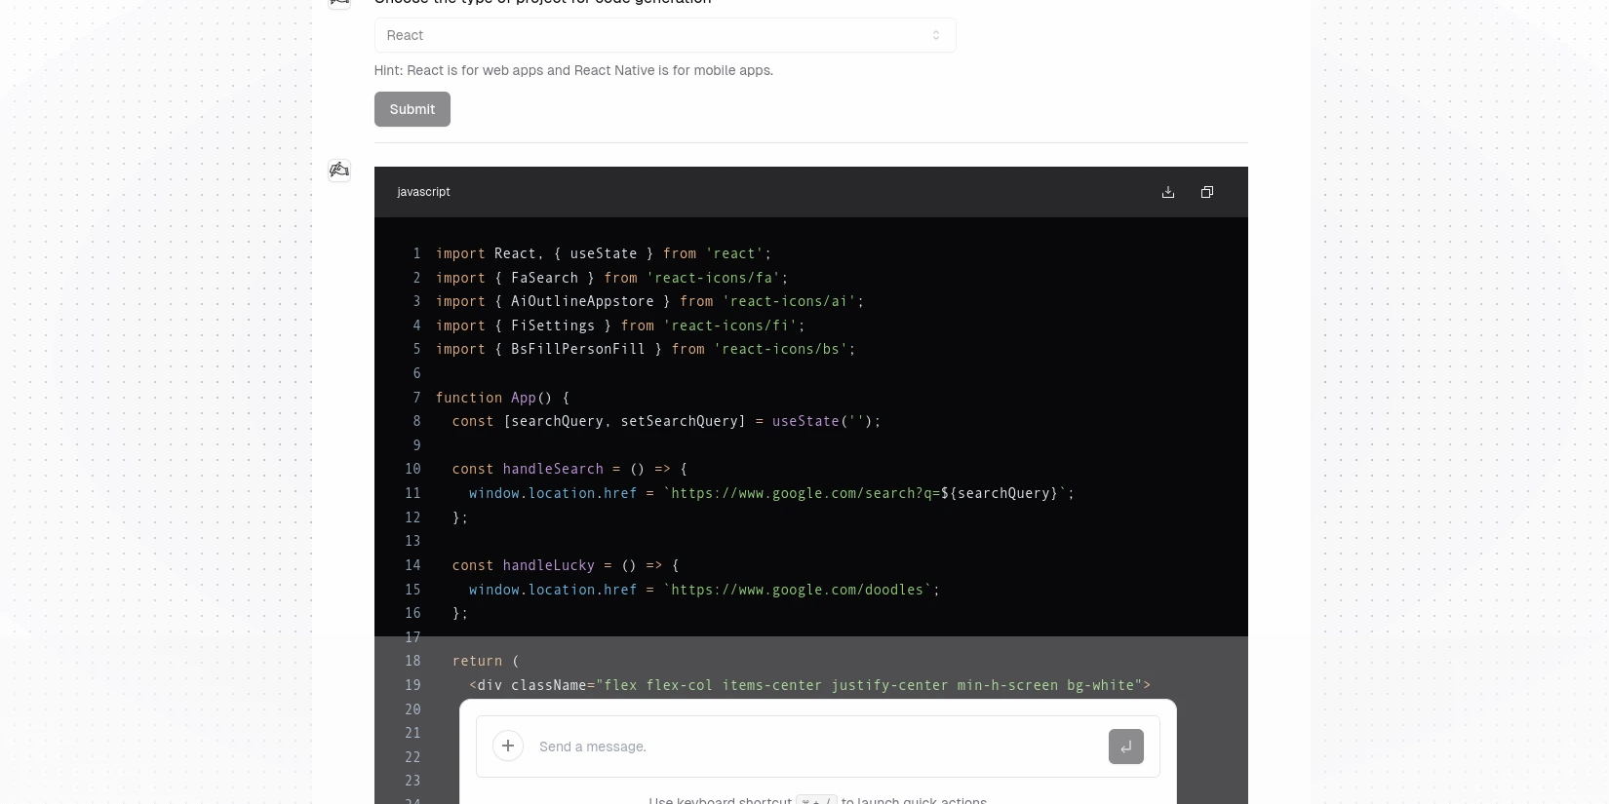
Task: Click the React Native hint text
Action: (x=573, y=70)
